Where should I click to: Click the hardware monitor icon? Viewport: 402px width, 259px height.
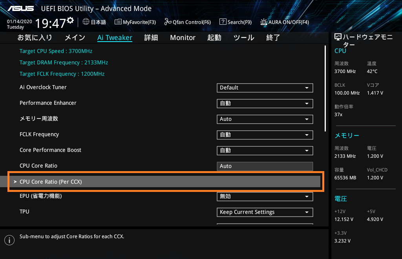pos(338,37)
